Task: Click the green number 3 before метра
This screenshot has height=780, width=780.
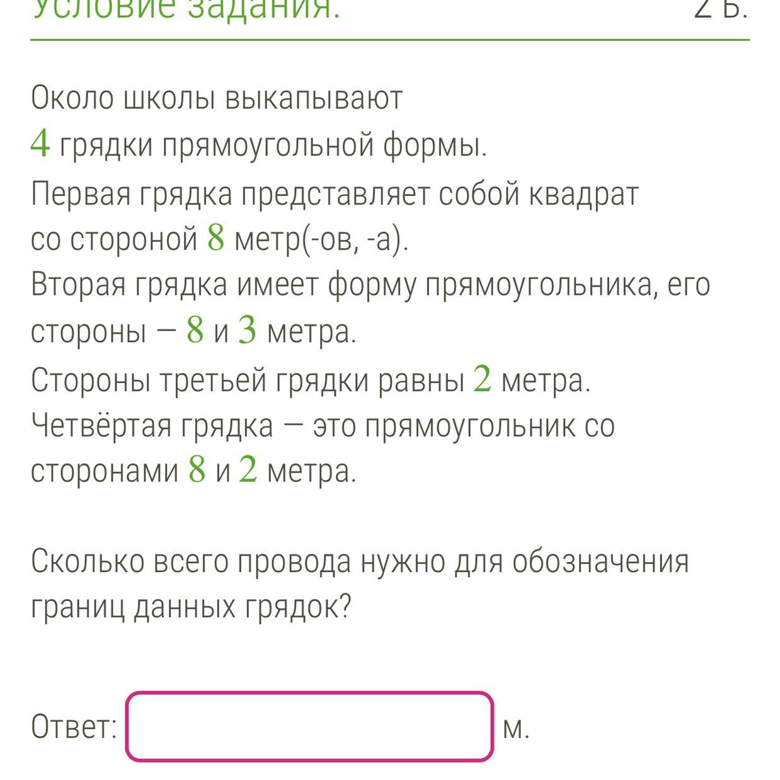Action: click(248, 330)
